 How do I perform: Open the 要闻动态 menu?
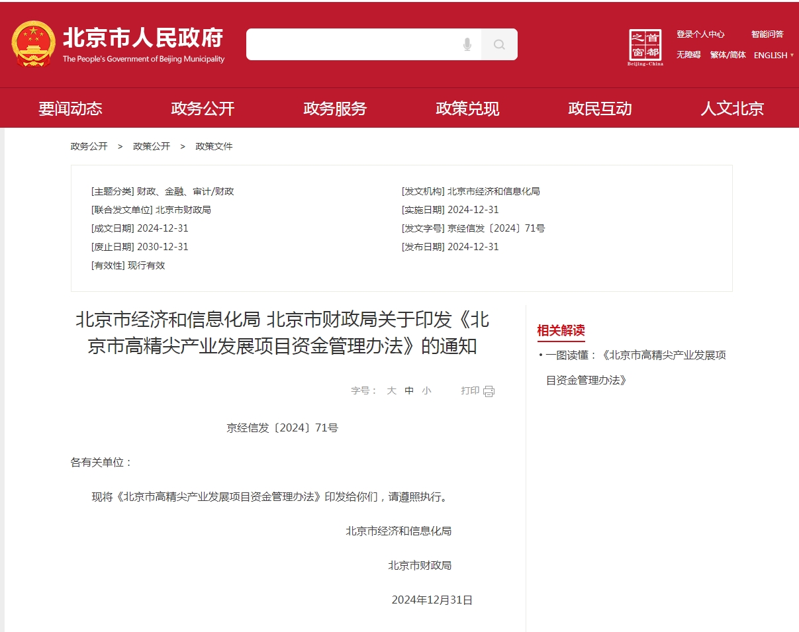[x=70, y=108]
